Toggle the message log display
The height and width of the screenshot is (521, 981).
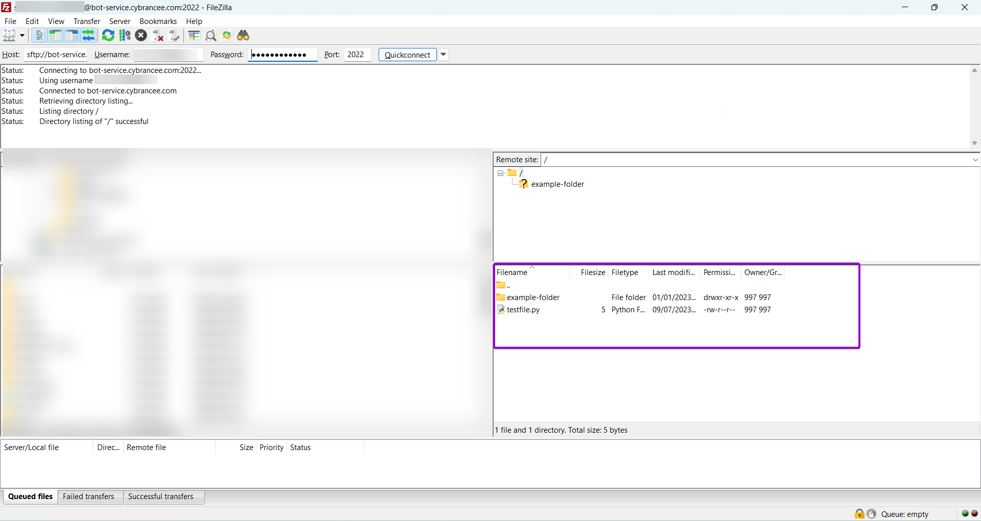coord(39,35)
